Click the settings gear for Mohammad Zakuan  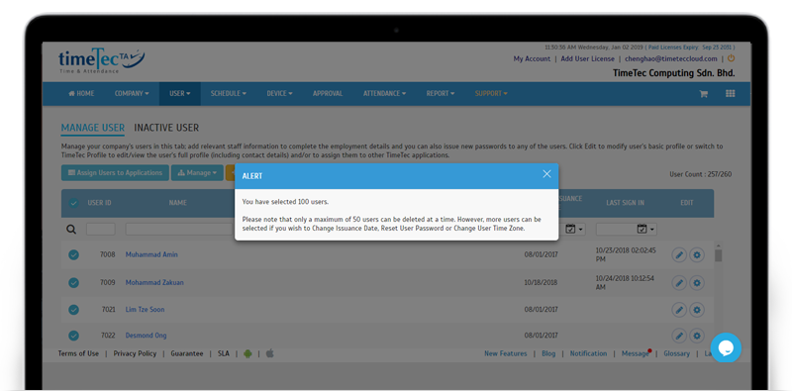697,283
